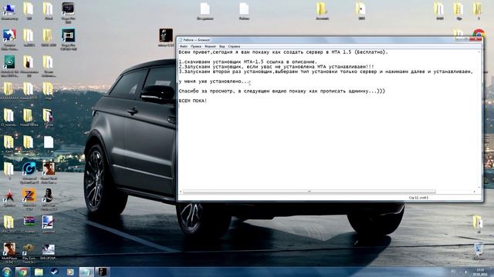Select the film-strip Vegas Pro shortcut icon
The image size is (494, 277).
[x=68, y=39]
